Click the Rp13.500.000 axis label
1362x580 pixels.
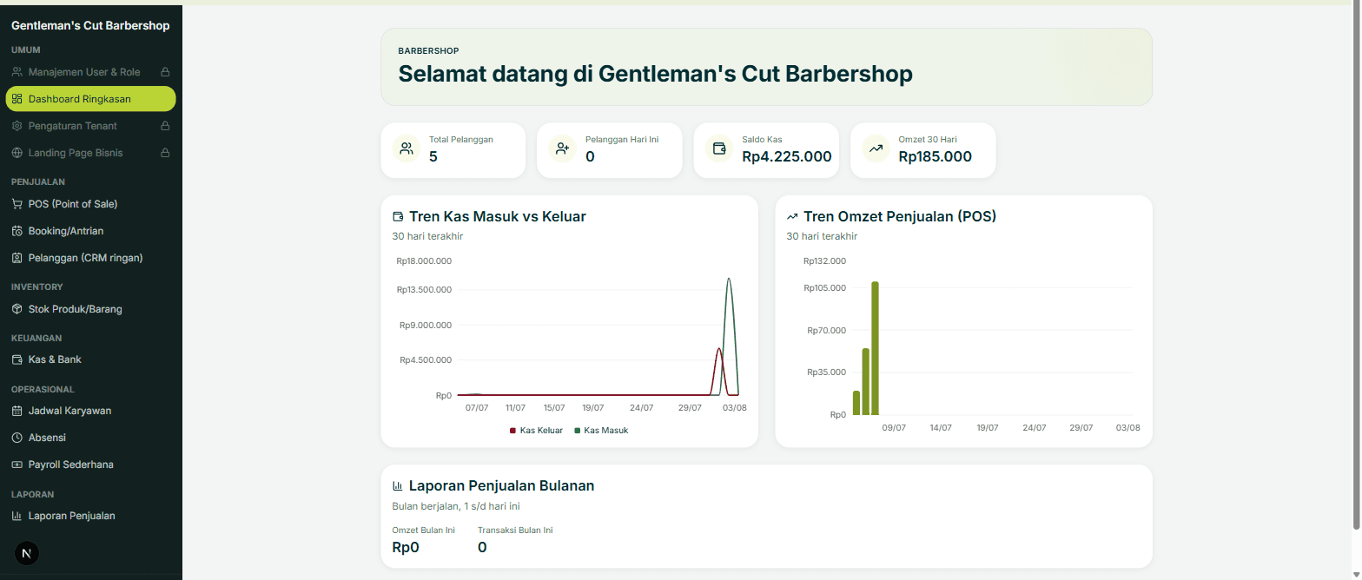[x=424, y=289]
